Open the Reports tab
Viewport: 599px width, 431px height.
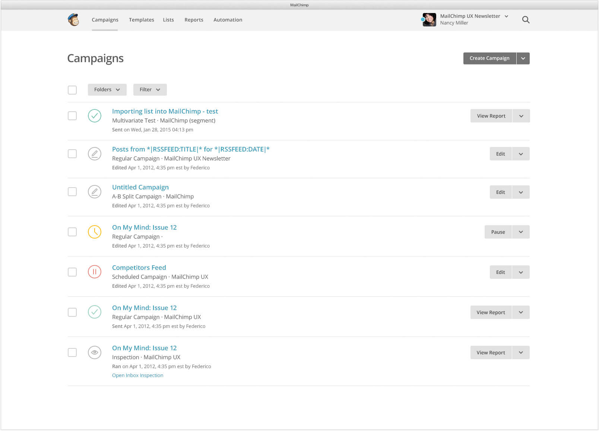click(x=194, y=20)
